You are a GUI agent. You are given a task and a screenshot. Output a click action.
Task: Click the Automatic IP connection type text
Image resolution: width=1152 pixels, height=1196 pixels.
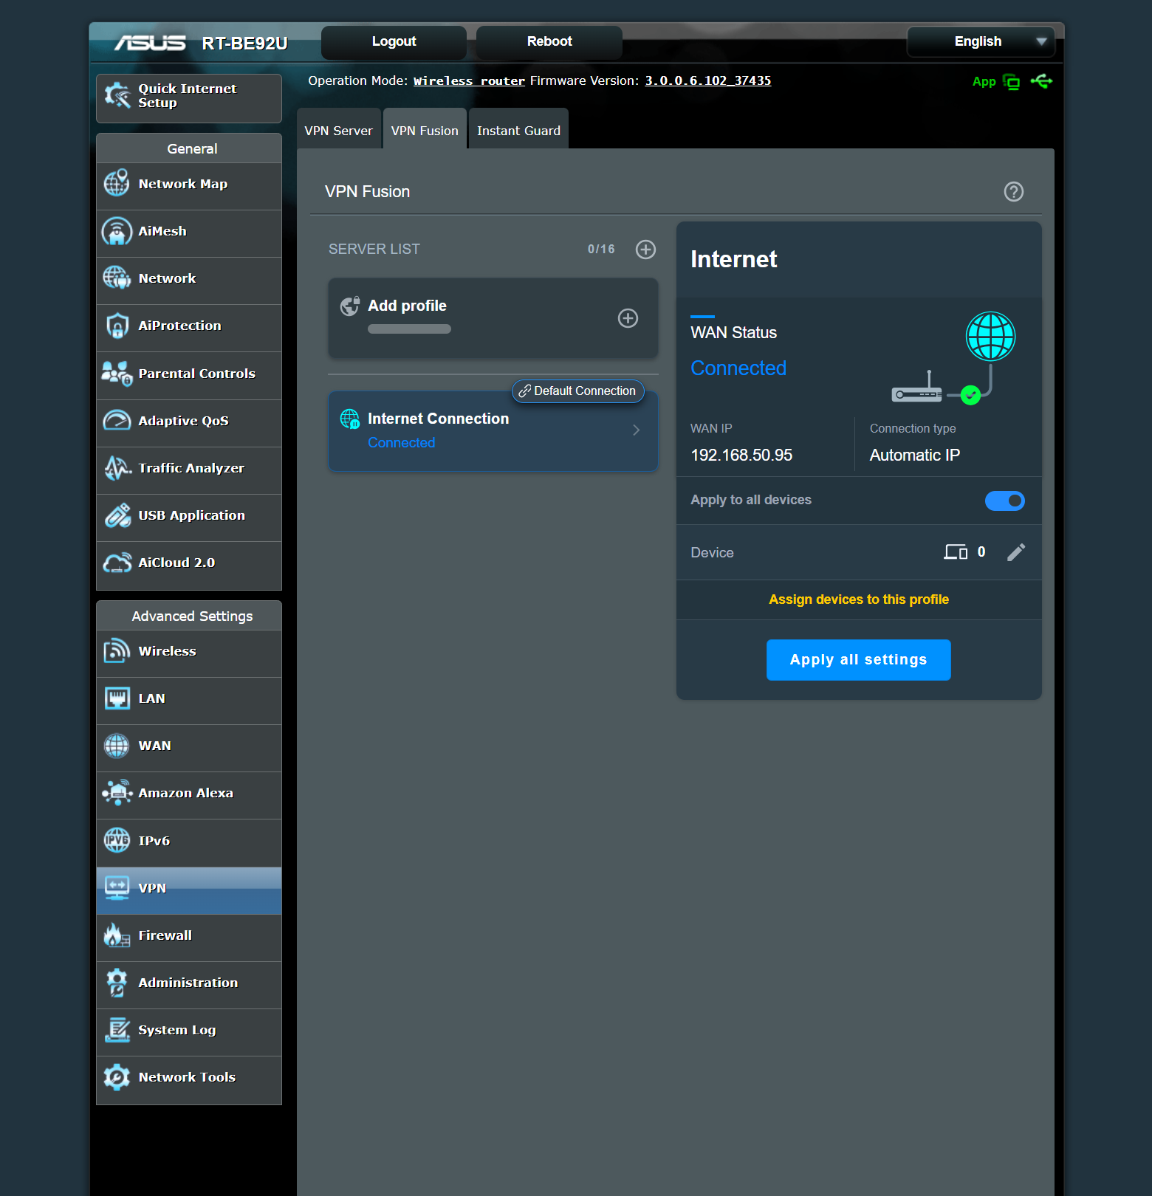click(x=915, y=456)
